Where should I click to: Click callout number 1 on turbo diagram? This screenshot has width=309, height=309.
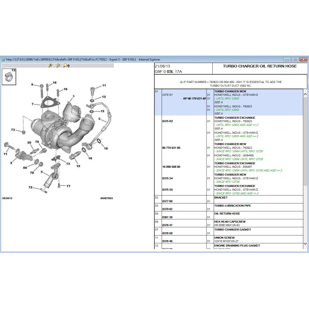pos(74,96)
